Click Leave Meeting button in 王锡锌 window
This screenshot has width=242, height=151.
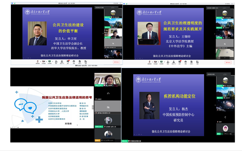coord(228,62)
